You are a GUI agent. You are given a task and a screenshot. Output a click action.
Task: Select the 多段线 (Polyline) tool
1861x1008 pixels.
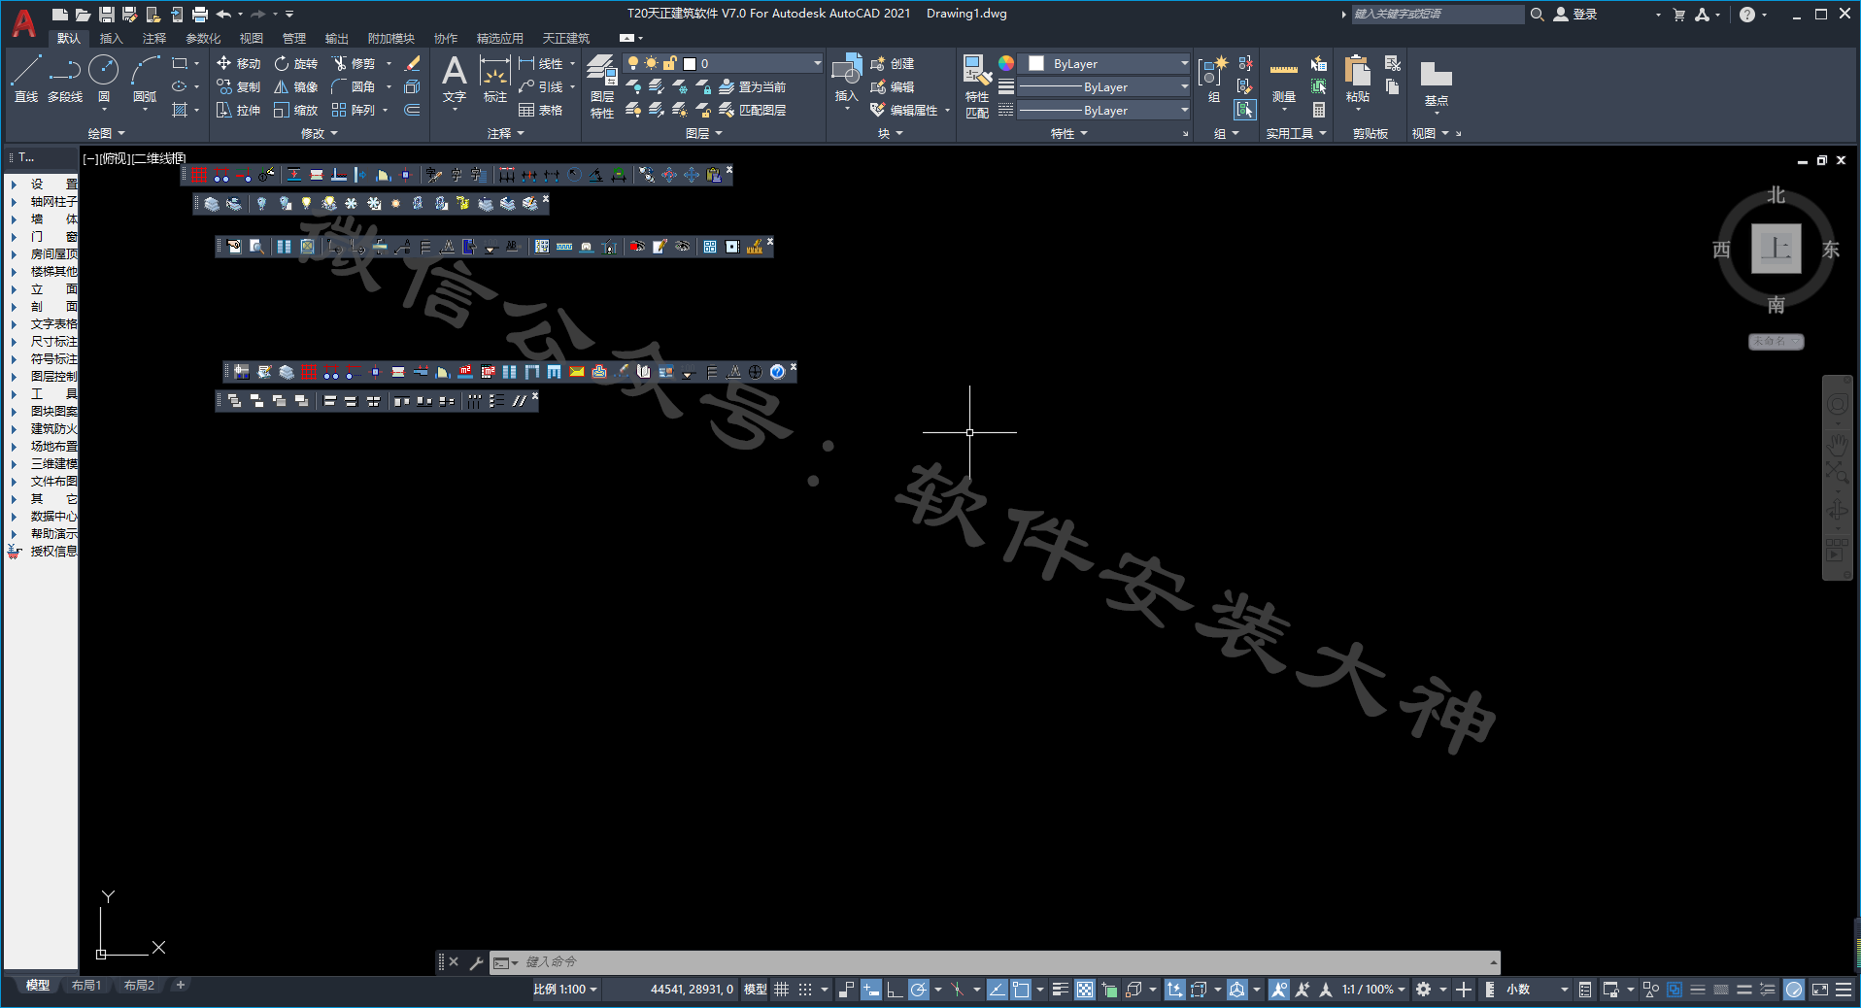(65, 79)
